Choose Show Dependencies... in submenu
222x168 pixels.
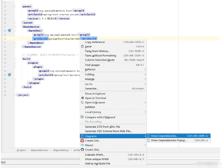(178, 136)
